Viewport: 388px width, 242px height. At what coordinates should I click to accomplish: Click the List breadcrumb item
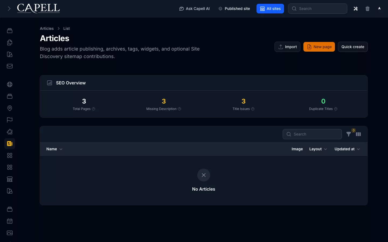[x=67, y=29]
